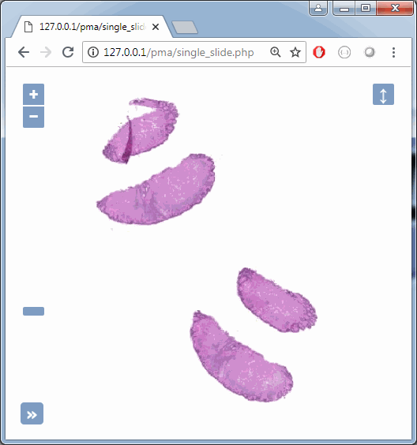417x445 pixels.
Task: Bookmark this page with the star icon
Action: [295, 52]
